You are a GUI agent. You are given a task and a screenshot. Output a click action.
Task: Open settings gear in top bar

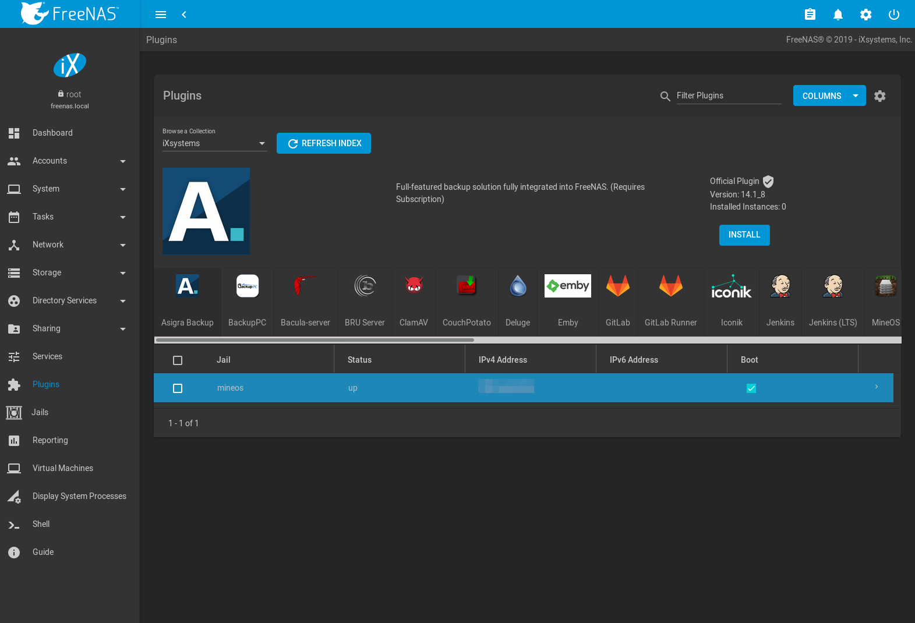tap(866, 15)
